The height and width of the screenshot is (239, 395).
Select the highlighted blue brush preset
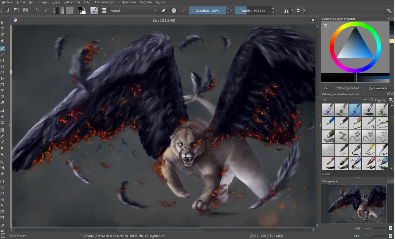click(x=355, y=110)
